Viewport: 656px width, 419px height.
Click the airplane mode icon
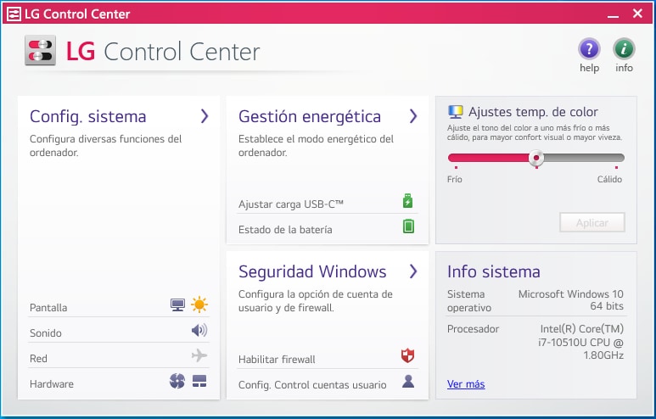click(199, 356)
